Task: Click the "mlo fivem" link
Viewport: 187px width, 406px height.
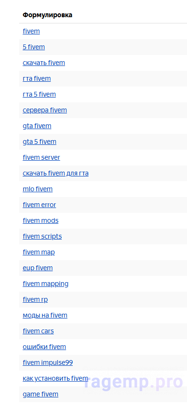Action: [x=38, y=189]
